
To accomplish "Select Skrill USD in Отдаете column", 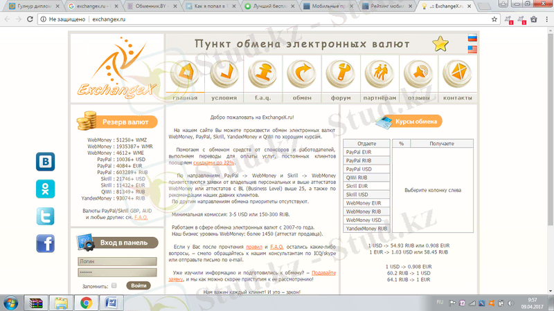I will coord(366,195).
